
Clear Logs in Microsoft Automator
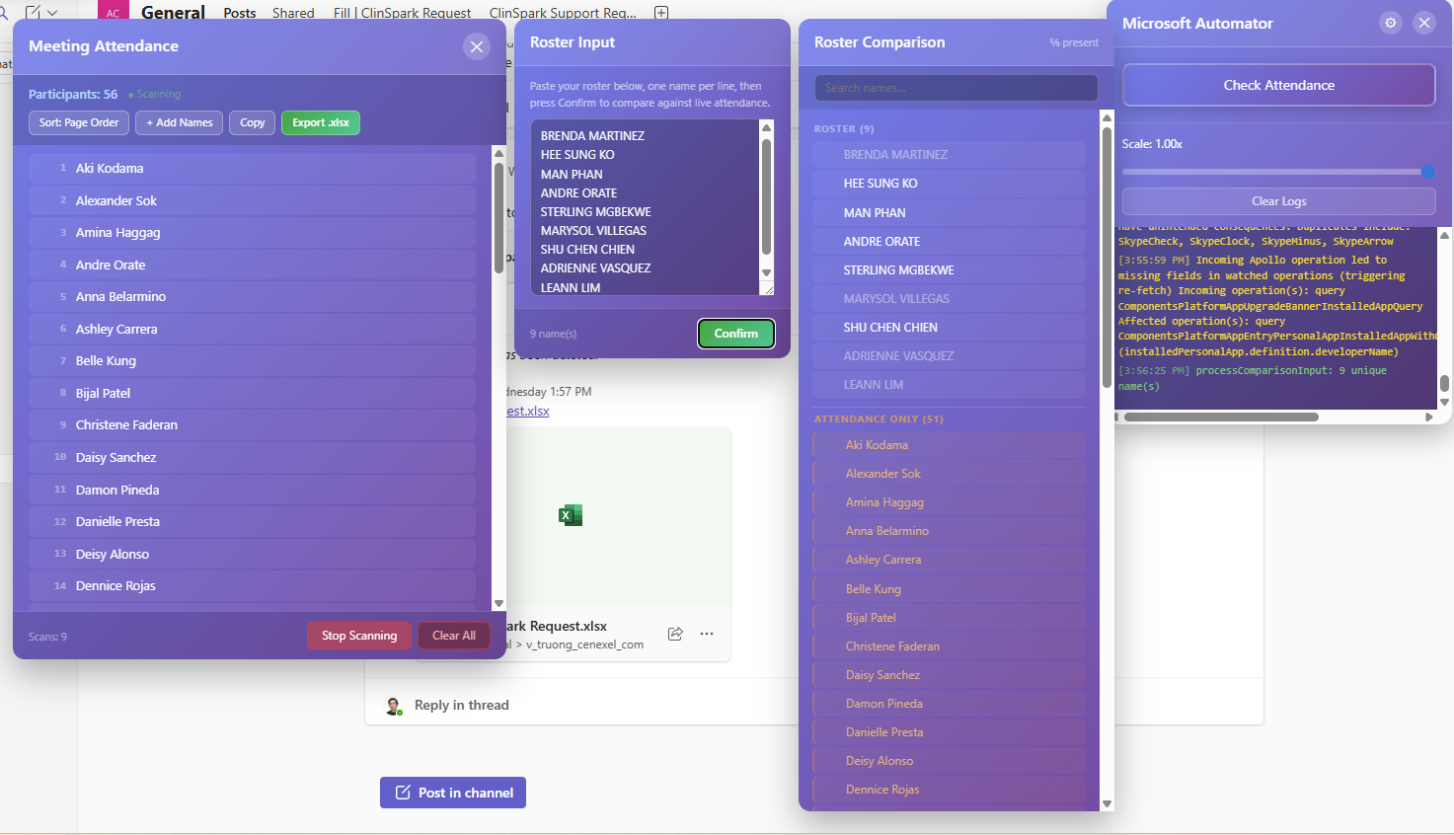click(x=1278, y=200)
